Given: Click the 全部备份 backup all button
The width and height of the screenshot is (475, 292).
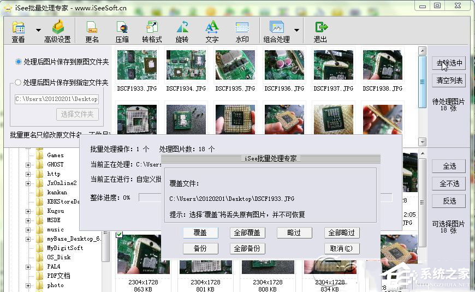Looking at the screenshot, I should (x=247, y=248).
